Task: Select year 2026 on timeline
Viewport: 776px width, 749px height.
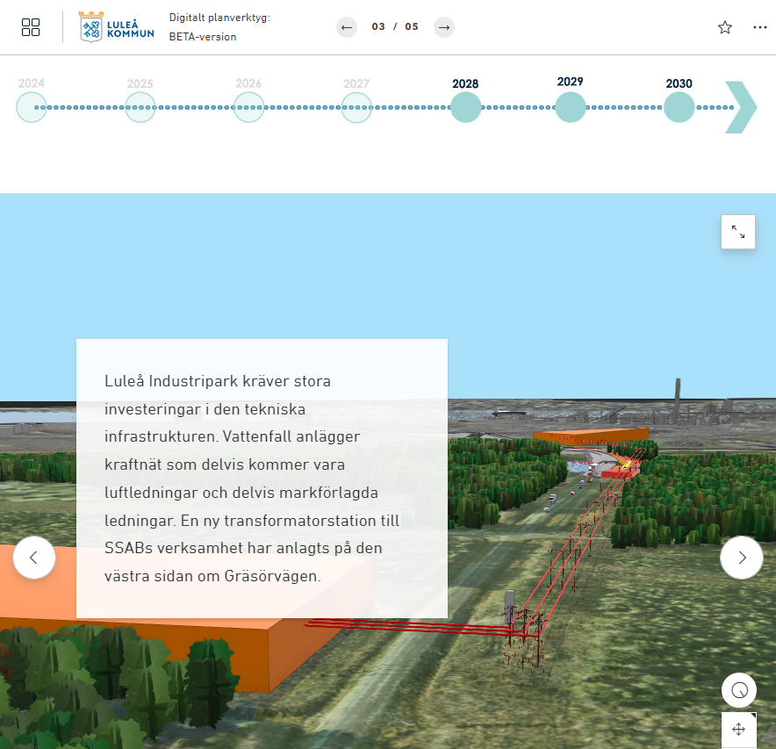Action: (248, 107)
